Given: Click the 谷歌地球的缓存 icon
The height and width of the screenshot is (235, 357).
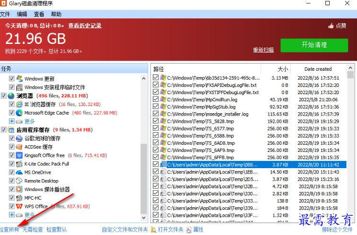Looking at the screenshot, I should click(x=19, y=139).
